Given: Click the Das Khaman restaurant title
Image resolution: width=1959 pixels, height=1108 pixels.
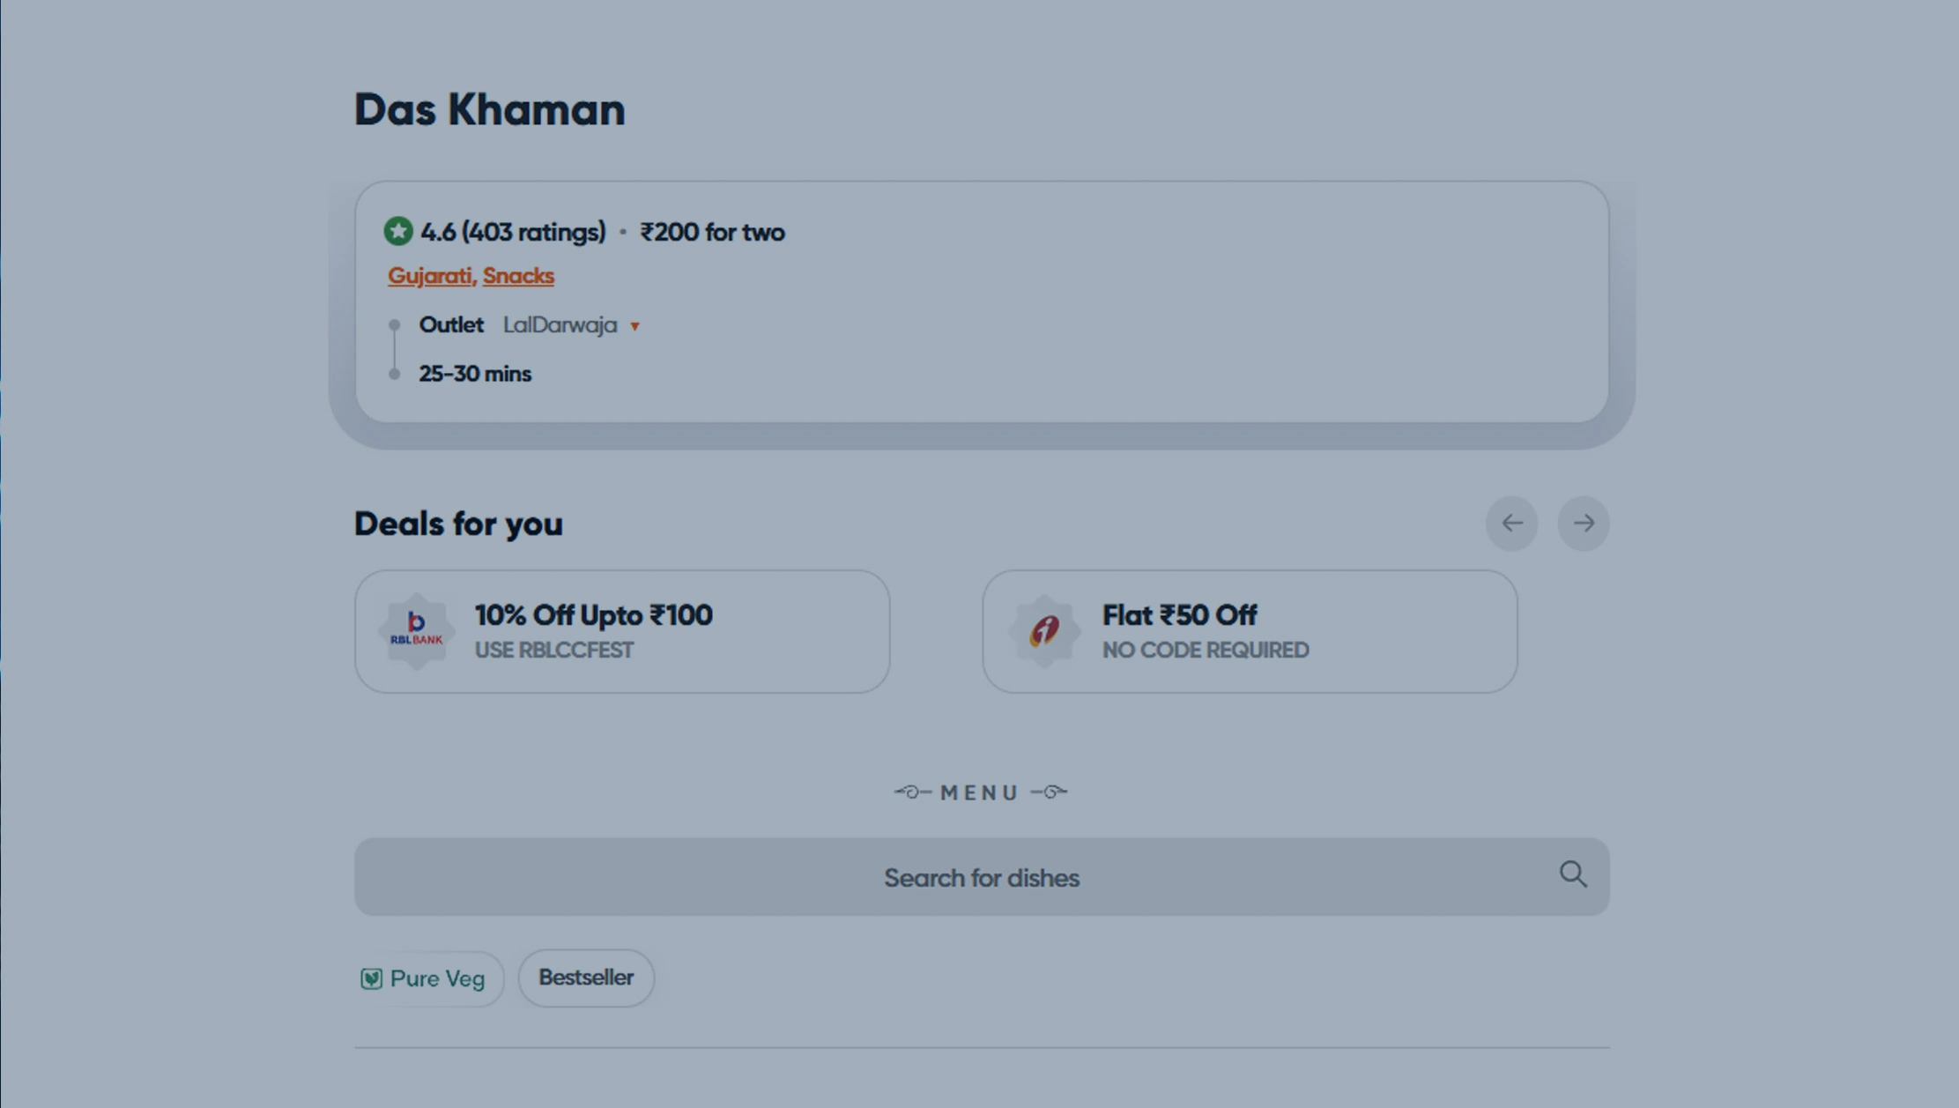Looking at the screenshot, I should pyautogui.click(x=489, y=110).
